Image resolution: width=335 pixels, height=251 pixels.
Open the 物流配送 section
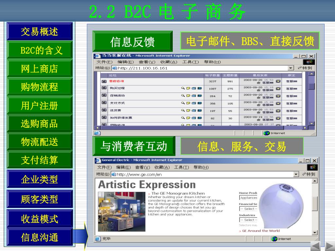[40, 142]
